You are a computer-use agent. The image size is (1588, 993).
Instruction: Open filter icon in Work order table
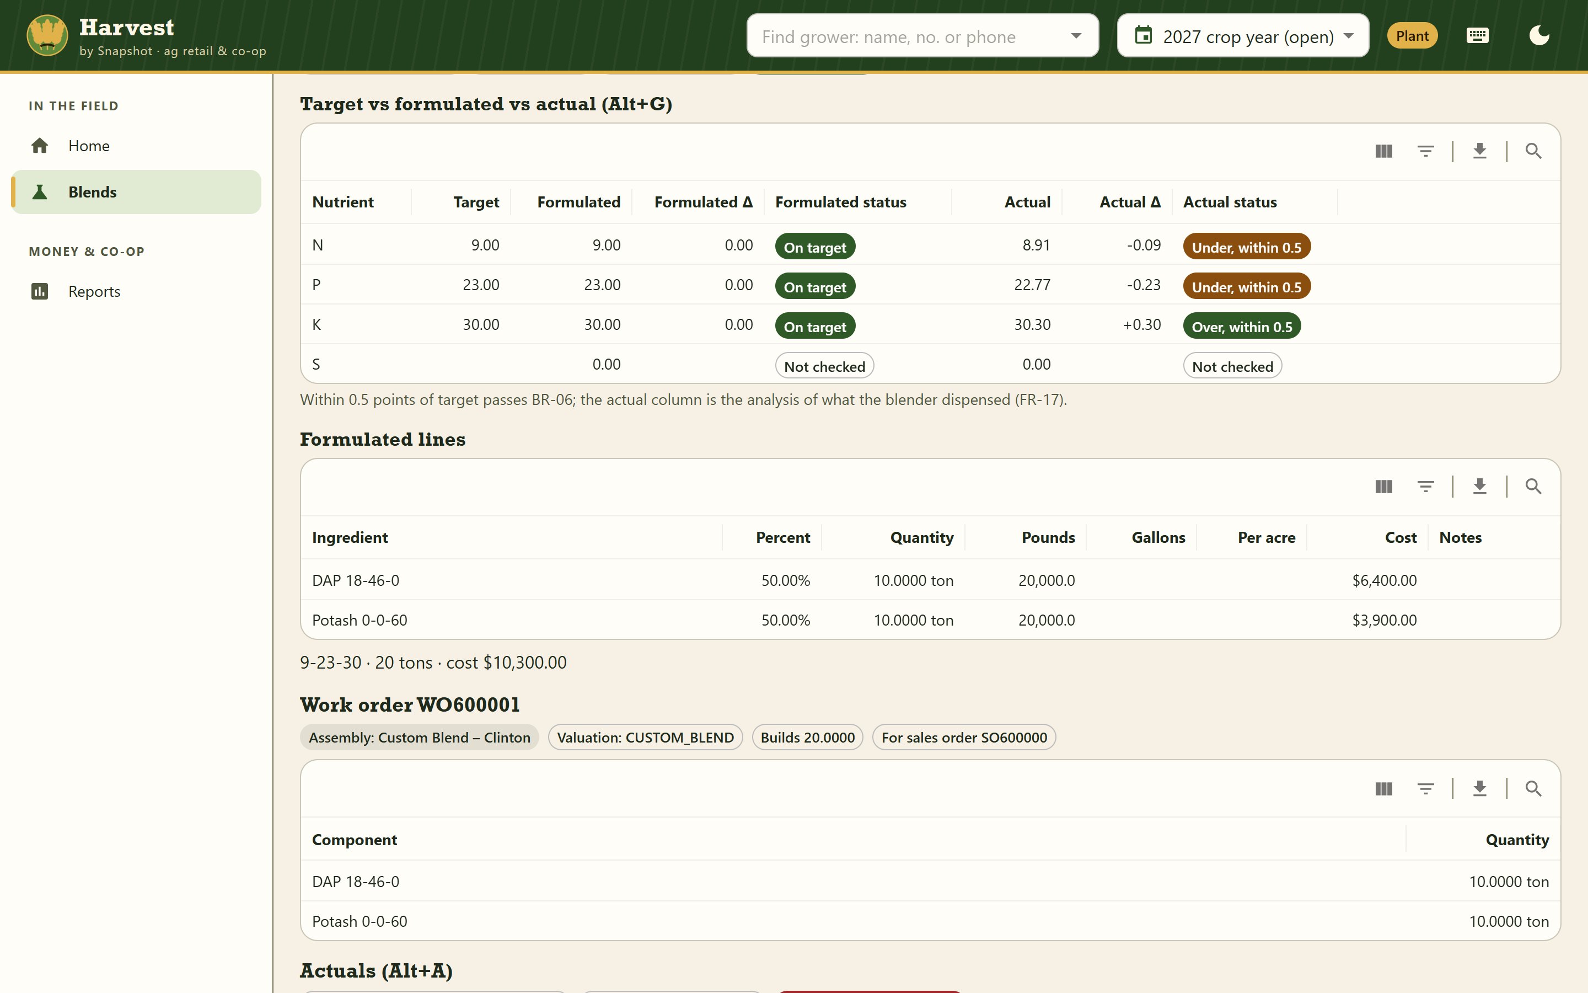pos(1425,789)
